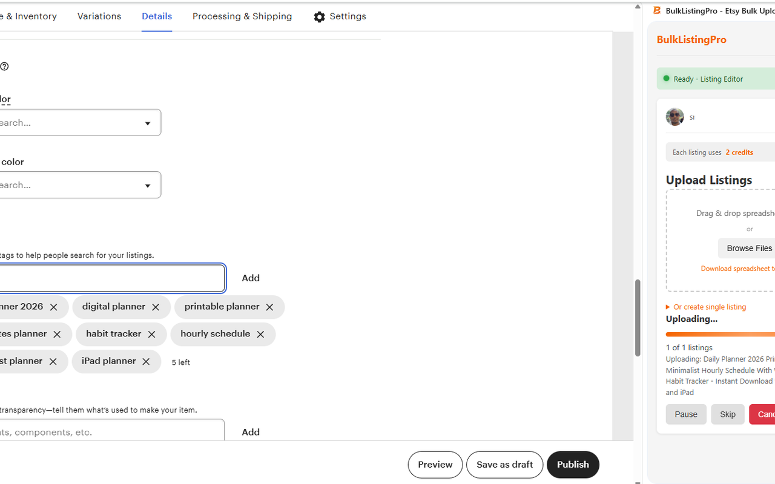Remove the "hourly schedule" tag
The height and width of the screenshot is (484, 775).
point(260,334)
